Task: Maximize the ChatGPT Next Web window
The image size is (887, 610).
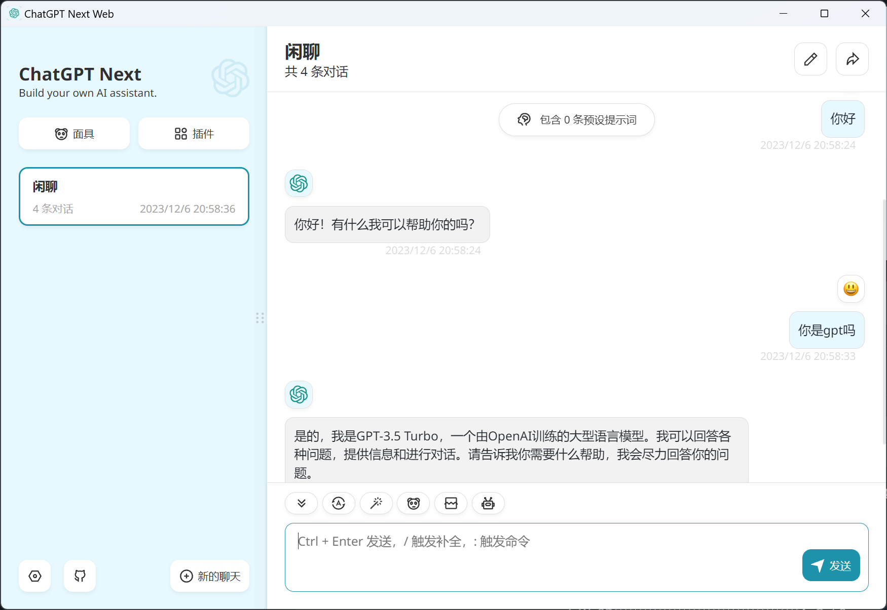Action: [x=825, y=14]
